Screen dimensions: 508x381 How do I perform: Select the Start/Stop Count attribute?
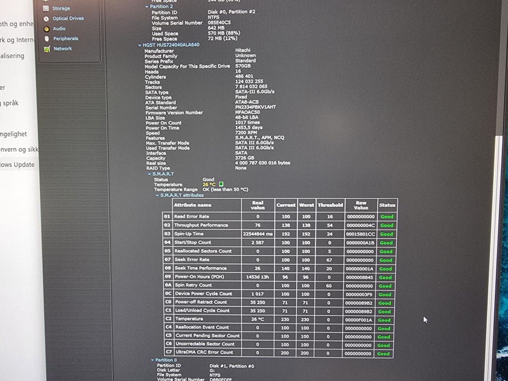pos(193,242)
